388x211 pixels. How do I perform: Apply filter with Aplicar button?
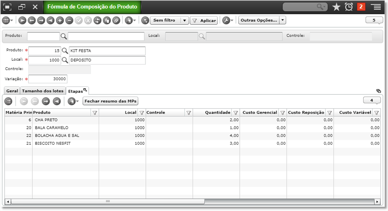point(204,21)
